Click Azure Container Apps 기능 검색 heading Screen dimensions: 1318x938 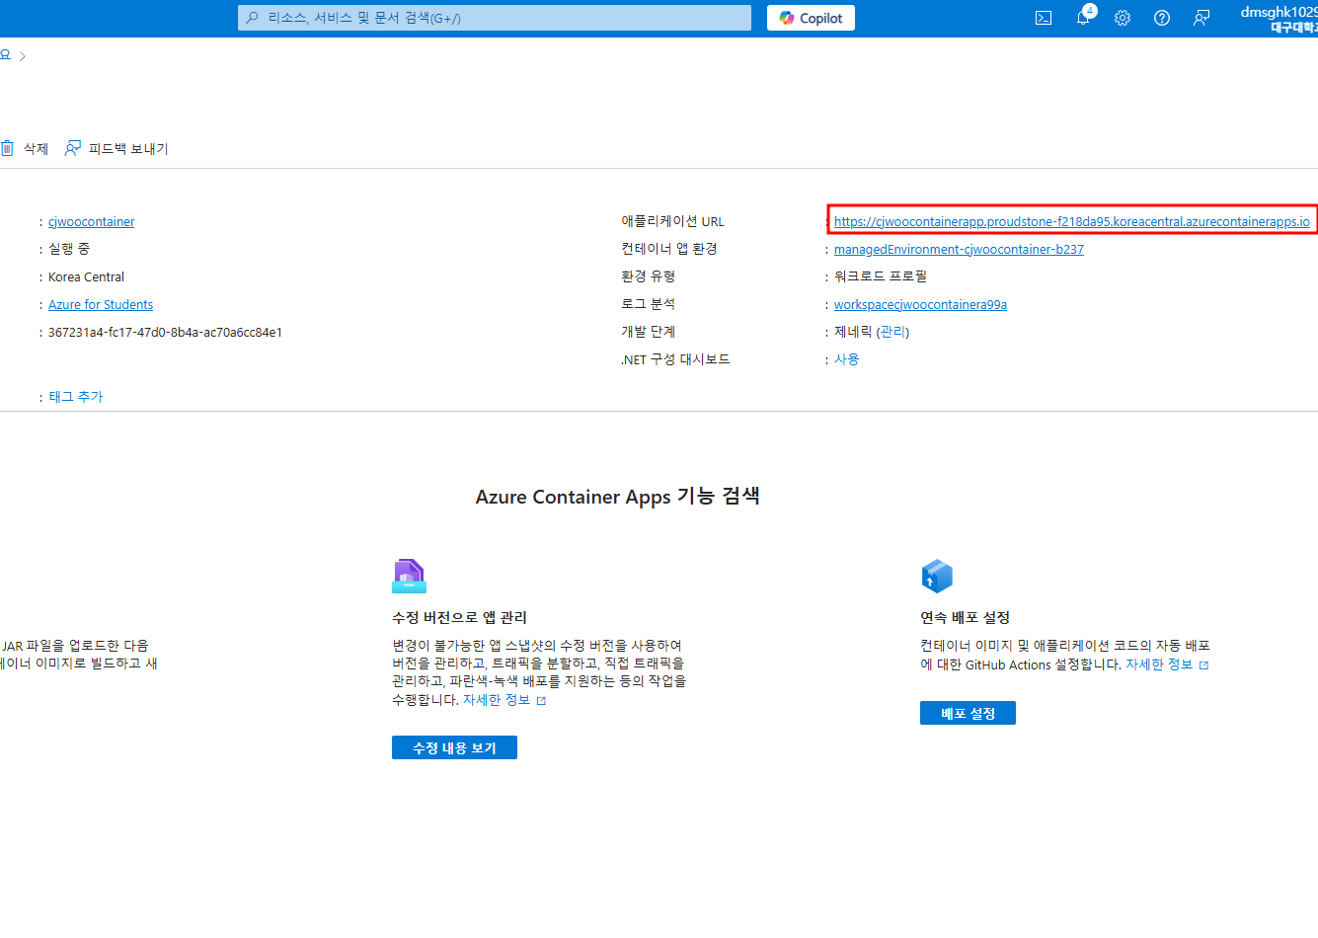(618, 496)
